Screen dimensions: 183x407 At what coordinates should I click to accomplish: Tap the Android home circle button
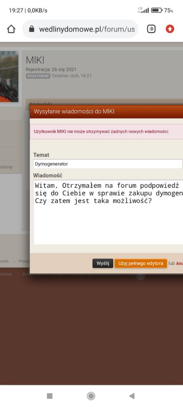tap(91, 396)
